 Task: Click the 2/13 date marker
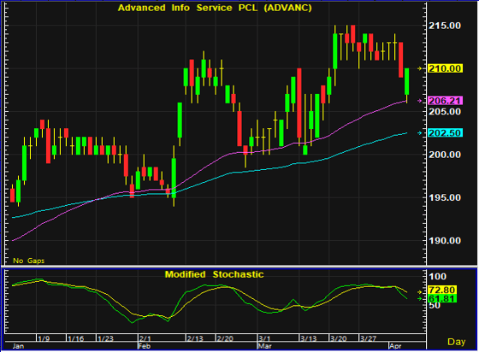195,338
